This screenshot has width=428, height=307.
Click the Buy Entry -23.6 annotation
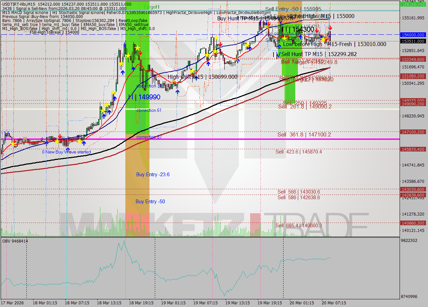[153, 175]
